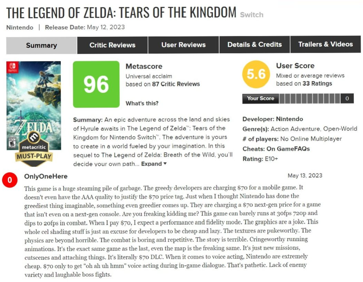Viewport: 363px width, 282px height.
Task: Open the User Reviews tab
Action: (183, 45)
